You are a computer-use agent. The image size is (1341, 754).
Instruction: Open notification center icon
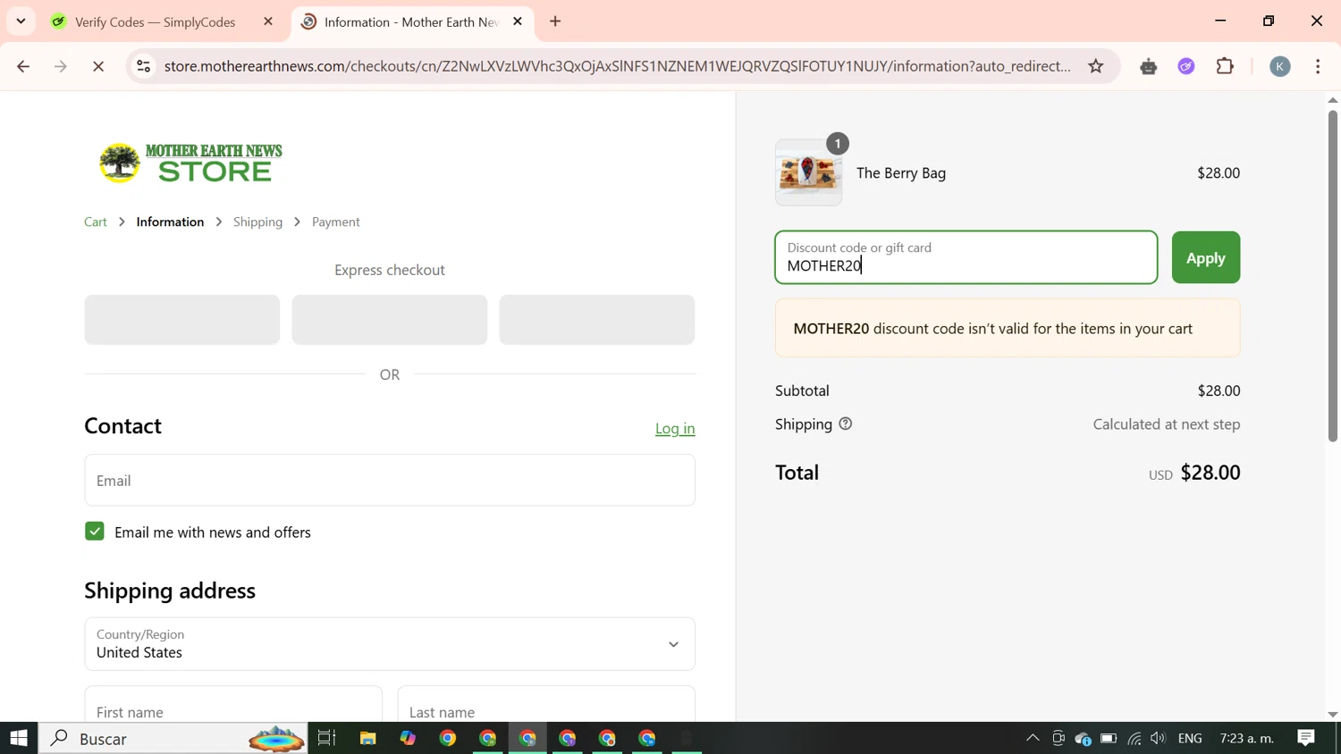[x=1306, y=739]
